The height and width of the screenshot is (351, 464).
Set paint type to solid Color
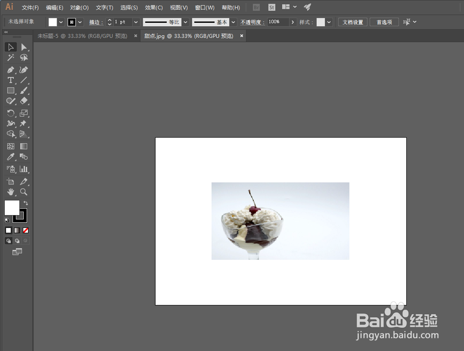coord(8,231)
